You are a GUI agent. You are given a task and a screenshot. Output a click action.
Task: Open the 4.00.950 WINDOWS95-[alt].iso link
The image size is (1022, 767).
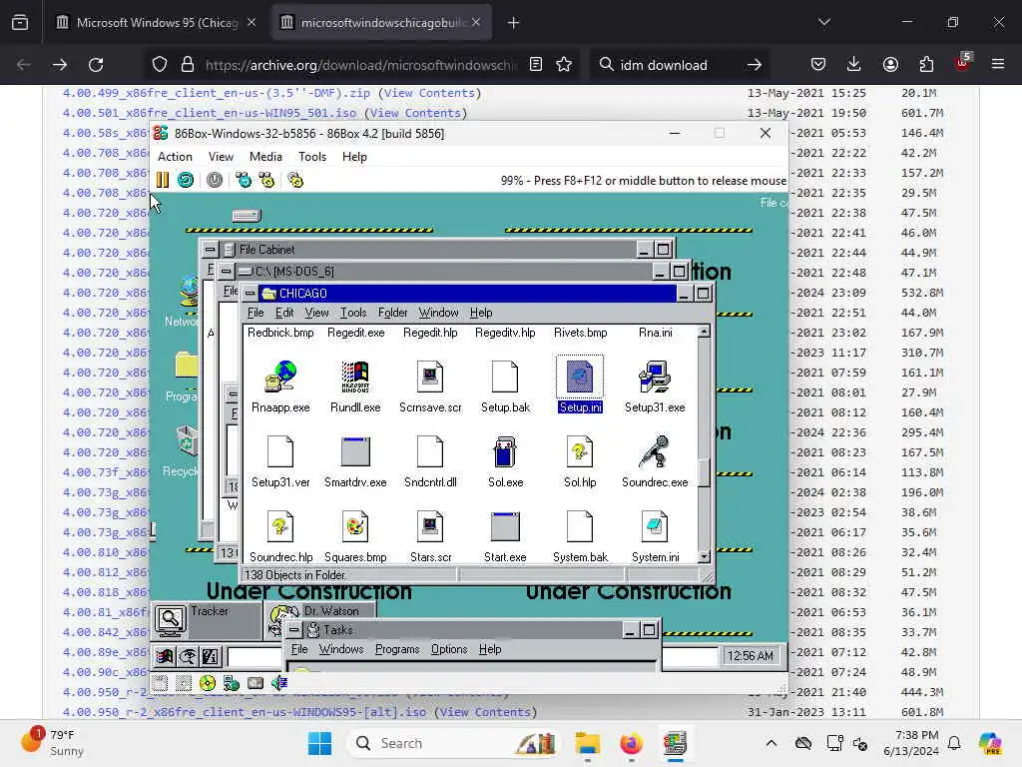coord(245,711)
